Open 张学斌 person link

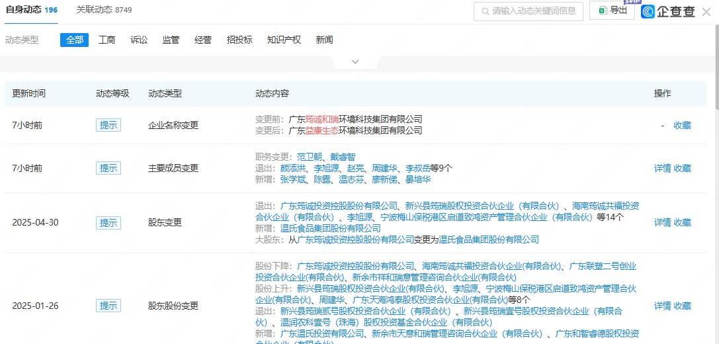(x=293, y=179)
